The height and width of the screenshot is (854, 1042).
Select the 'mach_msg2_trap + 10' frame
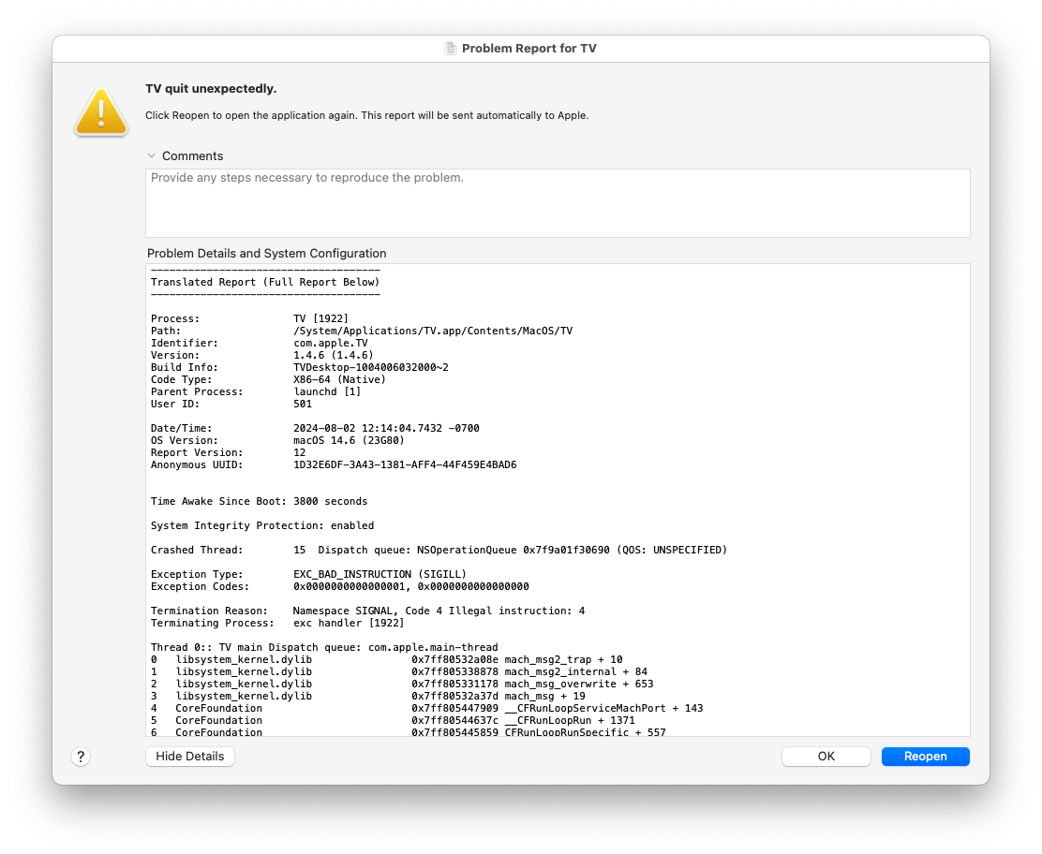click(x=387, y=659)
